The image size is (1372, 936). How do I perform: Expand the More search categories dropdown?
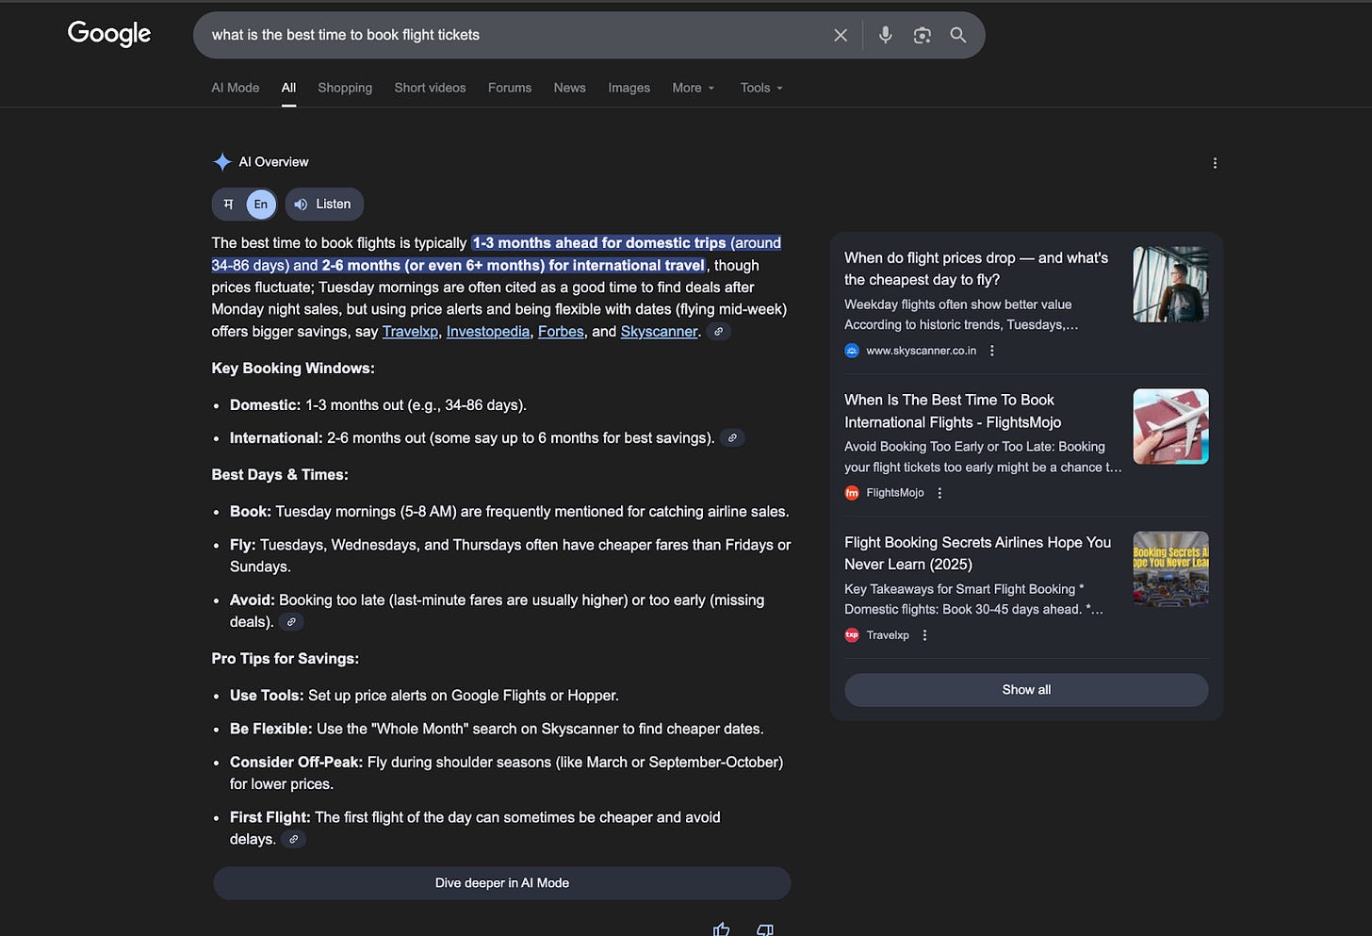click(694, 88)
